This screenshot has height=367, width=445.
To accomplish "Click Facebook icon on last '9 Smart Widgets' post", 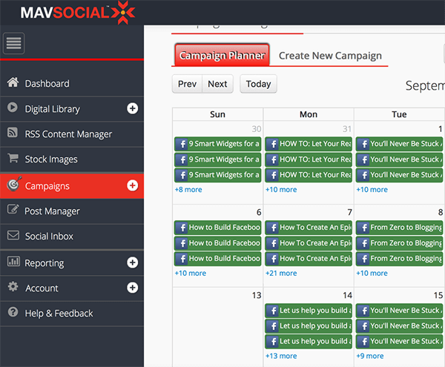I will point(182,175).
